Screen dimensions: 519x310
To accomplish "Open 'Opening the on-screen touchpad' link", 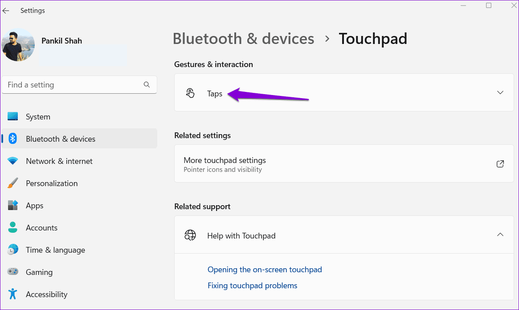I will [265, 270].
